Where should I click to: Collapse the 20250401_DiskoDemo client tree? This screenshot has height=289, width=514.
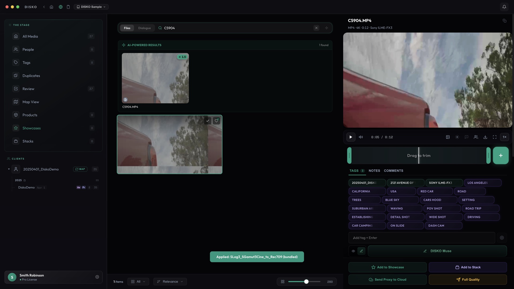click(x=9, y=169)
